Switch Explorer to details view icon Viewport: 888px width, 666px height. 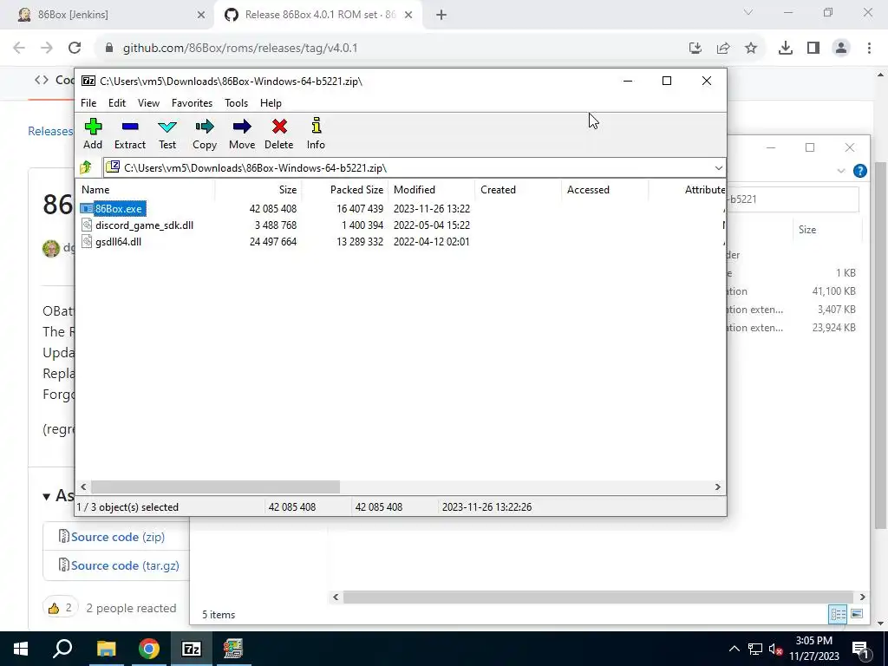click(x=838, y=614)
